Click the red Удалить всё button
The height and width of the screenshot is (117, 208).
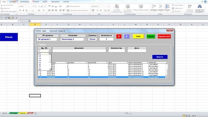[164, 36]
